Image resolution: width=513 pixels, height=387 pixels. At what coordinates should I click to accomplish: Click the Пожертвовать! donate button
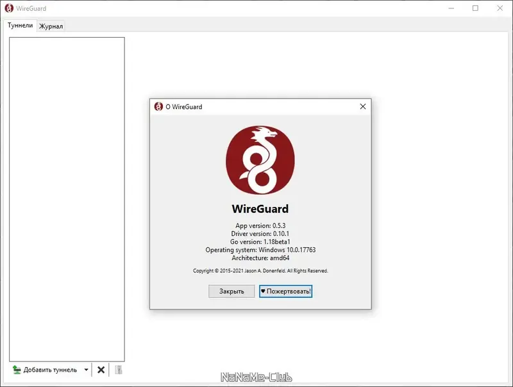pos(285,292)
